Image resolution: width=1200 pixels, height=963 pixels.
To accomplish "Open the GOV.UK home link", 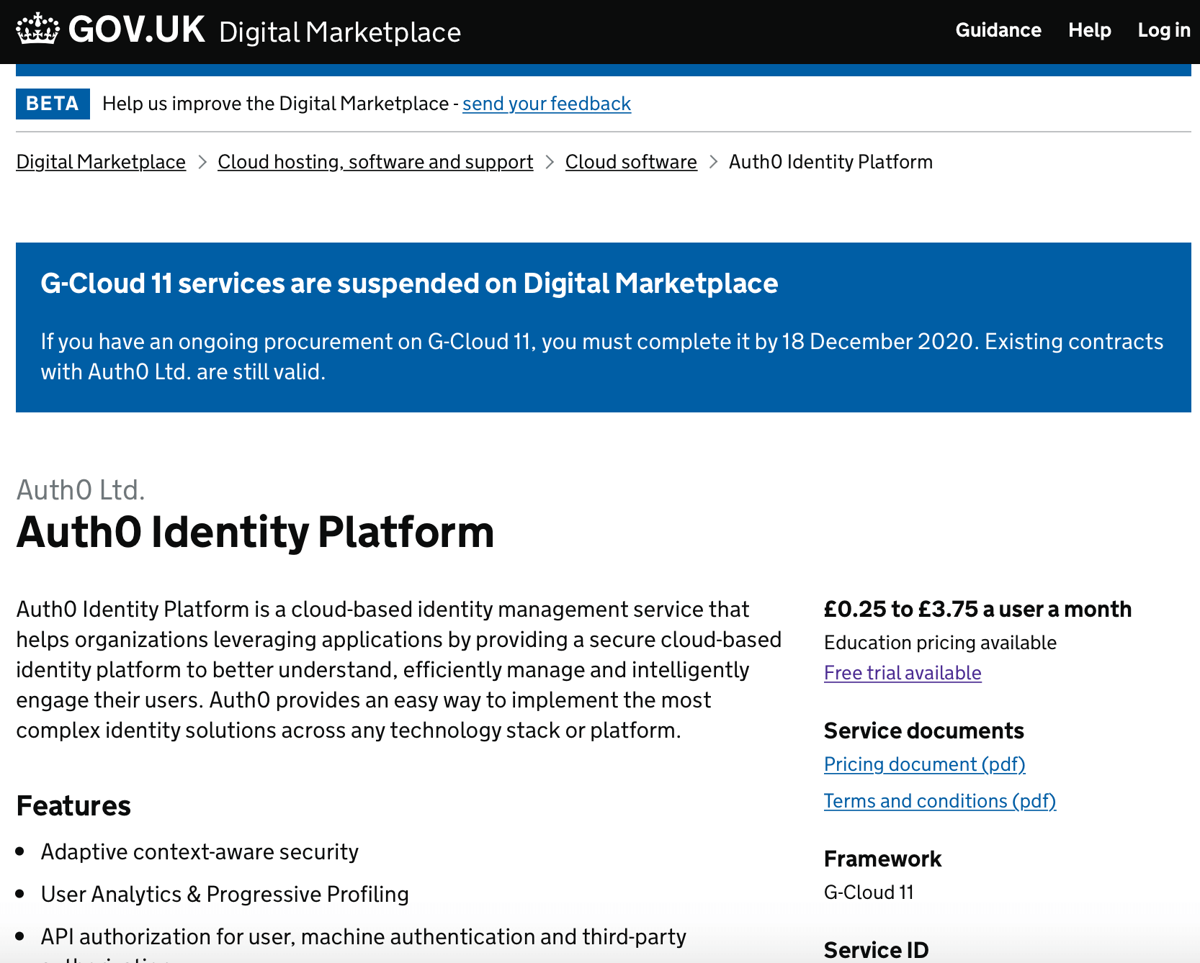I will 111,30.
